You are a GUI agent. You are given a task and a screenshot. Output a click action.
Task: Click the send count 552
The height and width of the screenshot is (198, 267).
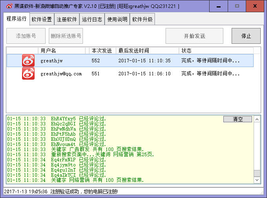pos(96,61)
